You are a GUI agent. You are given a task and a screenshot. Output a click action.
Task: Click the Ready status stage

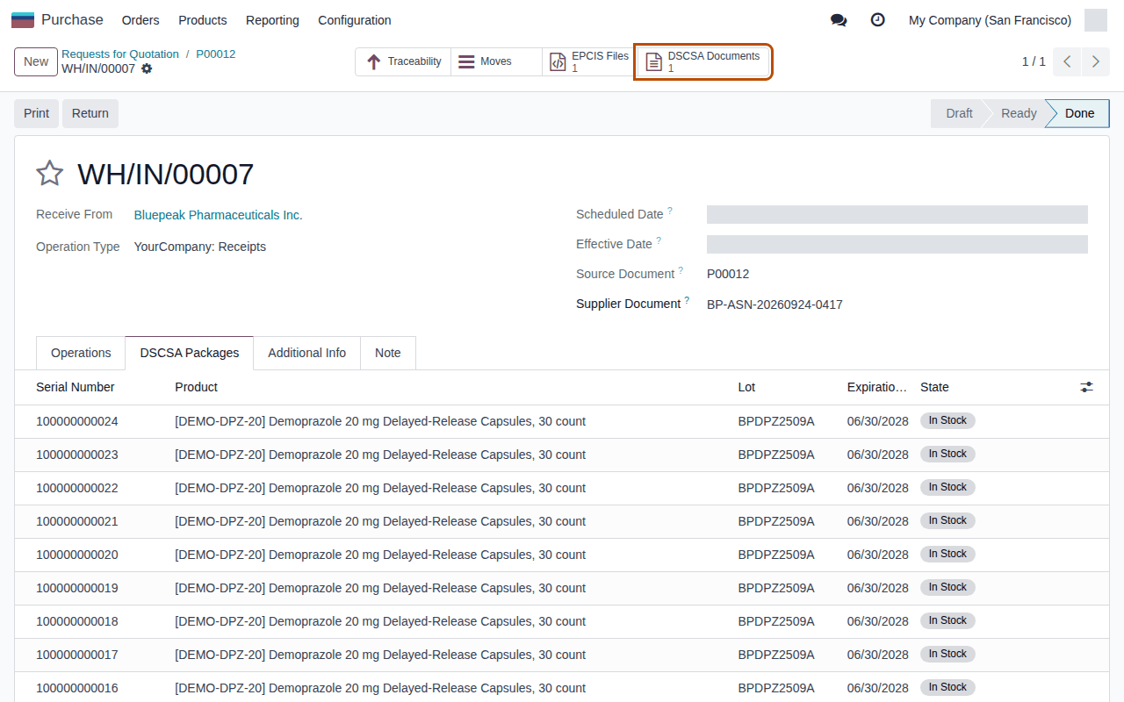(1019, 113)
